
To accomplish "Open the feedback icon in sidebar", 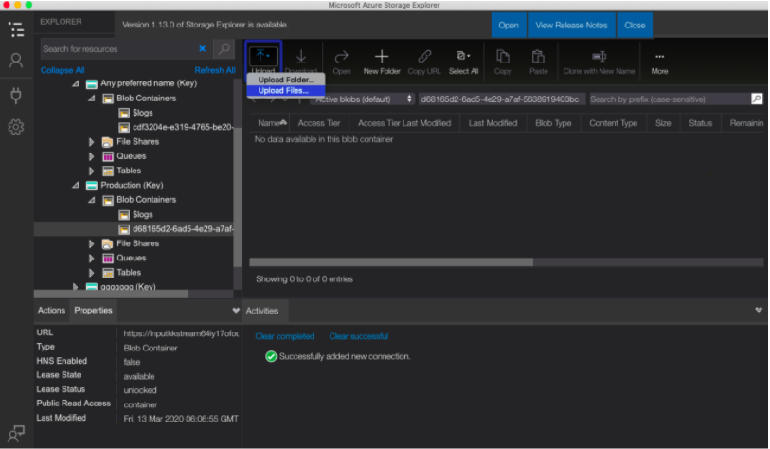I will [16, 433].
